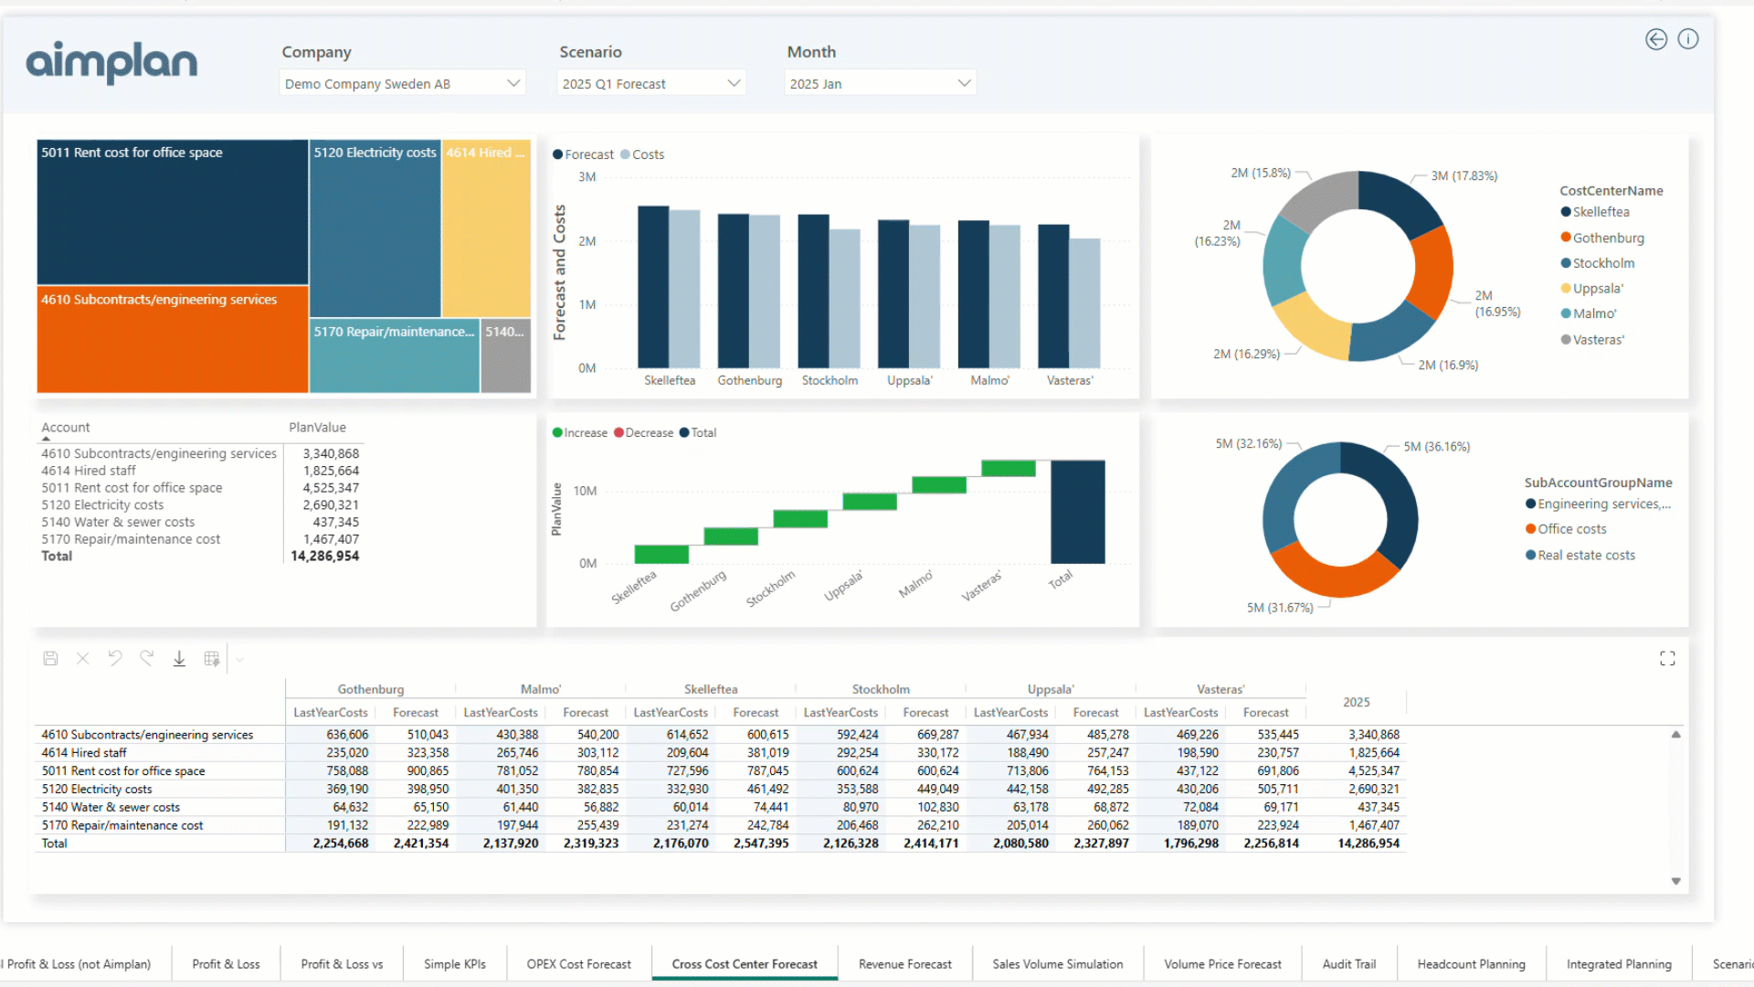Click the discard changes X icon in table toolbar

(x=82, y=658)
